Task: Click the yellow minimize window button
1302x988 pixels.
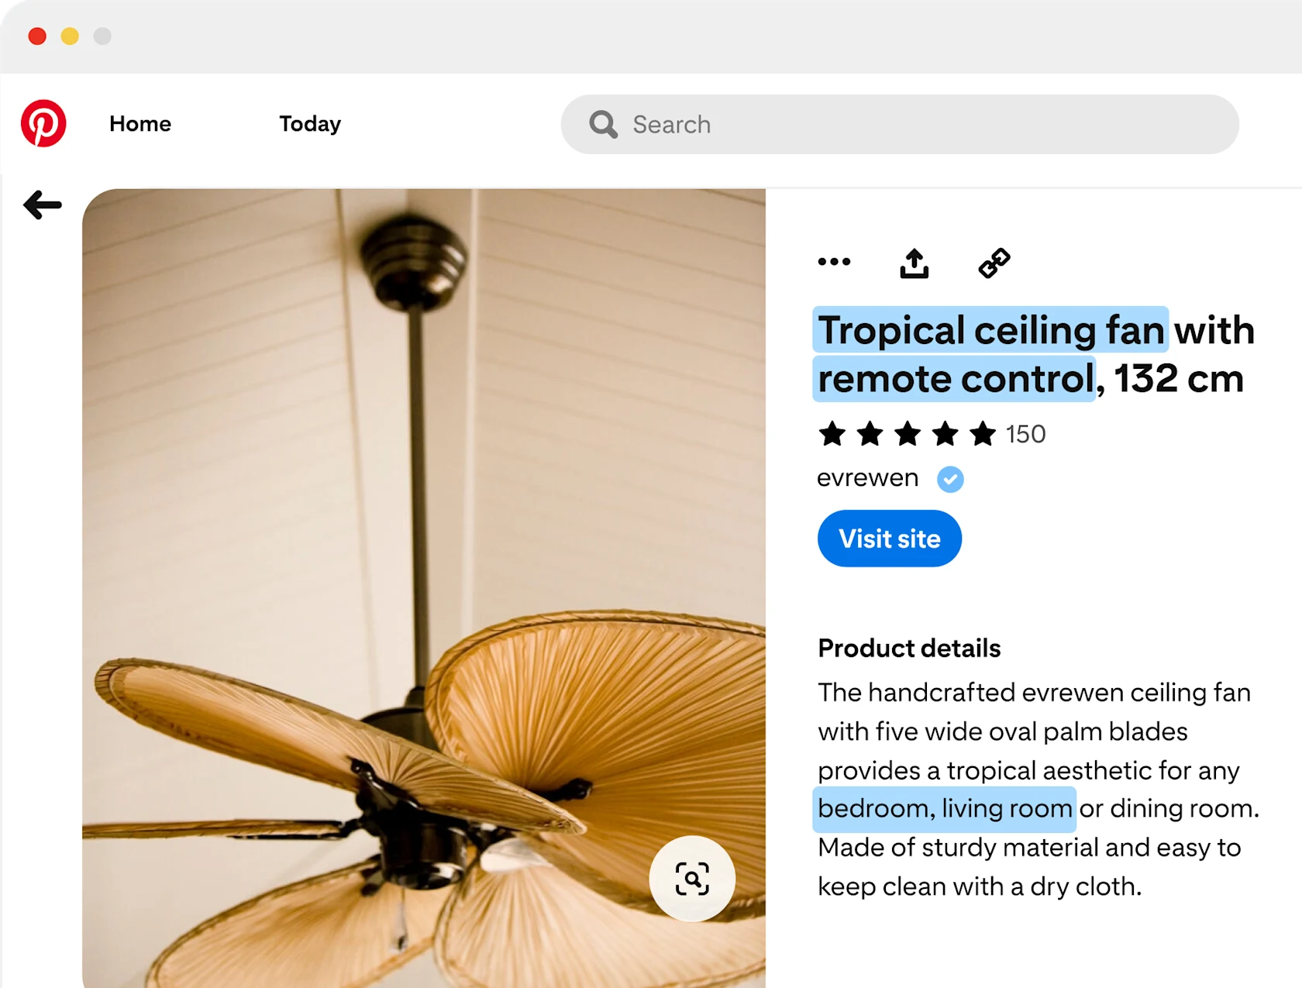Action: (70, 36)
